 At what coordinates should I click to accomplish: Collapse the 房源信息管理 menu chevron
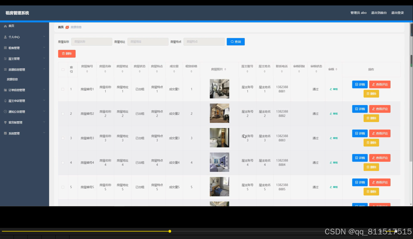coord(44,69)
